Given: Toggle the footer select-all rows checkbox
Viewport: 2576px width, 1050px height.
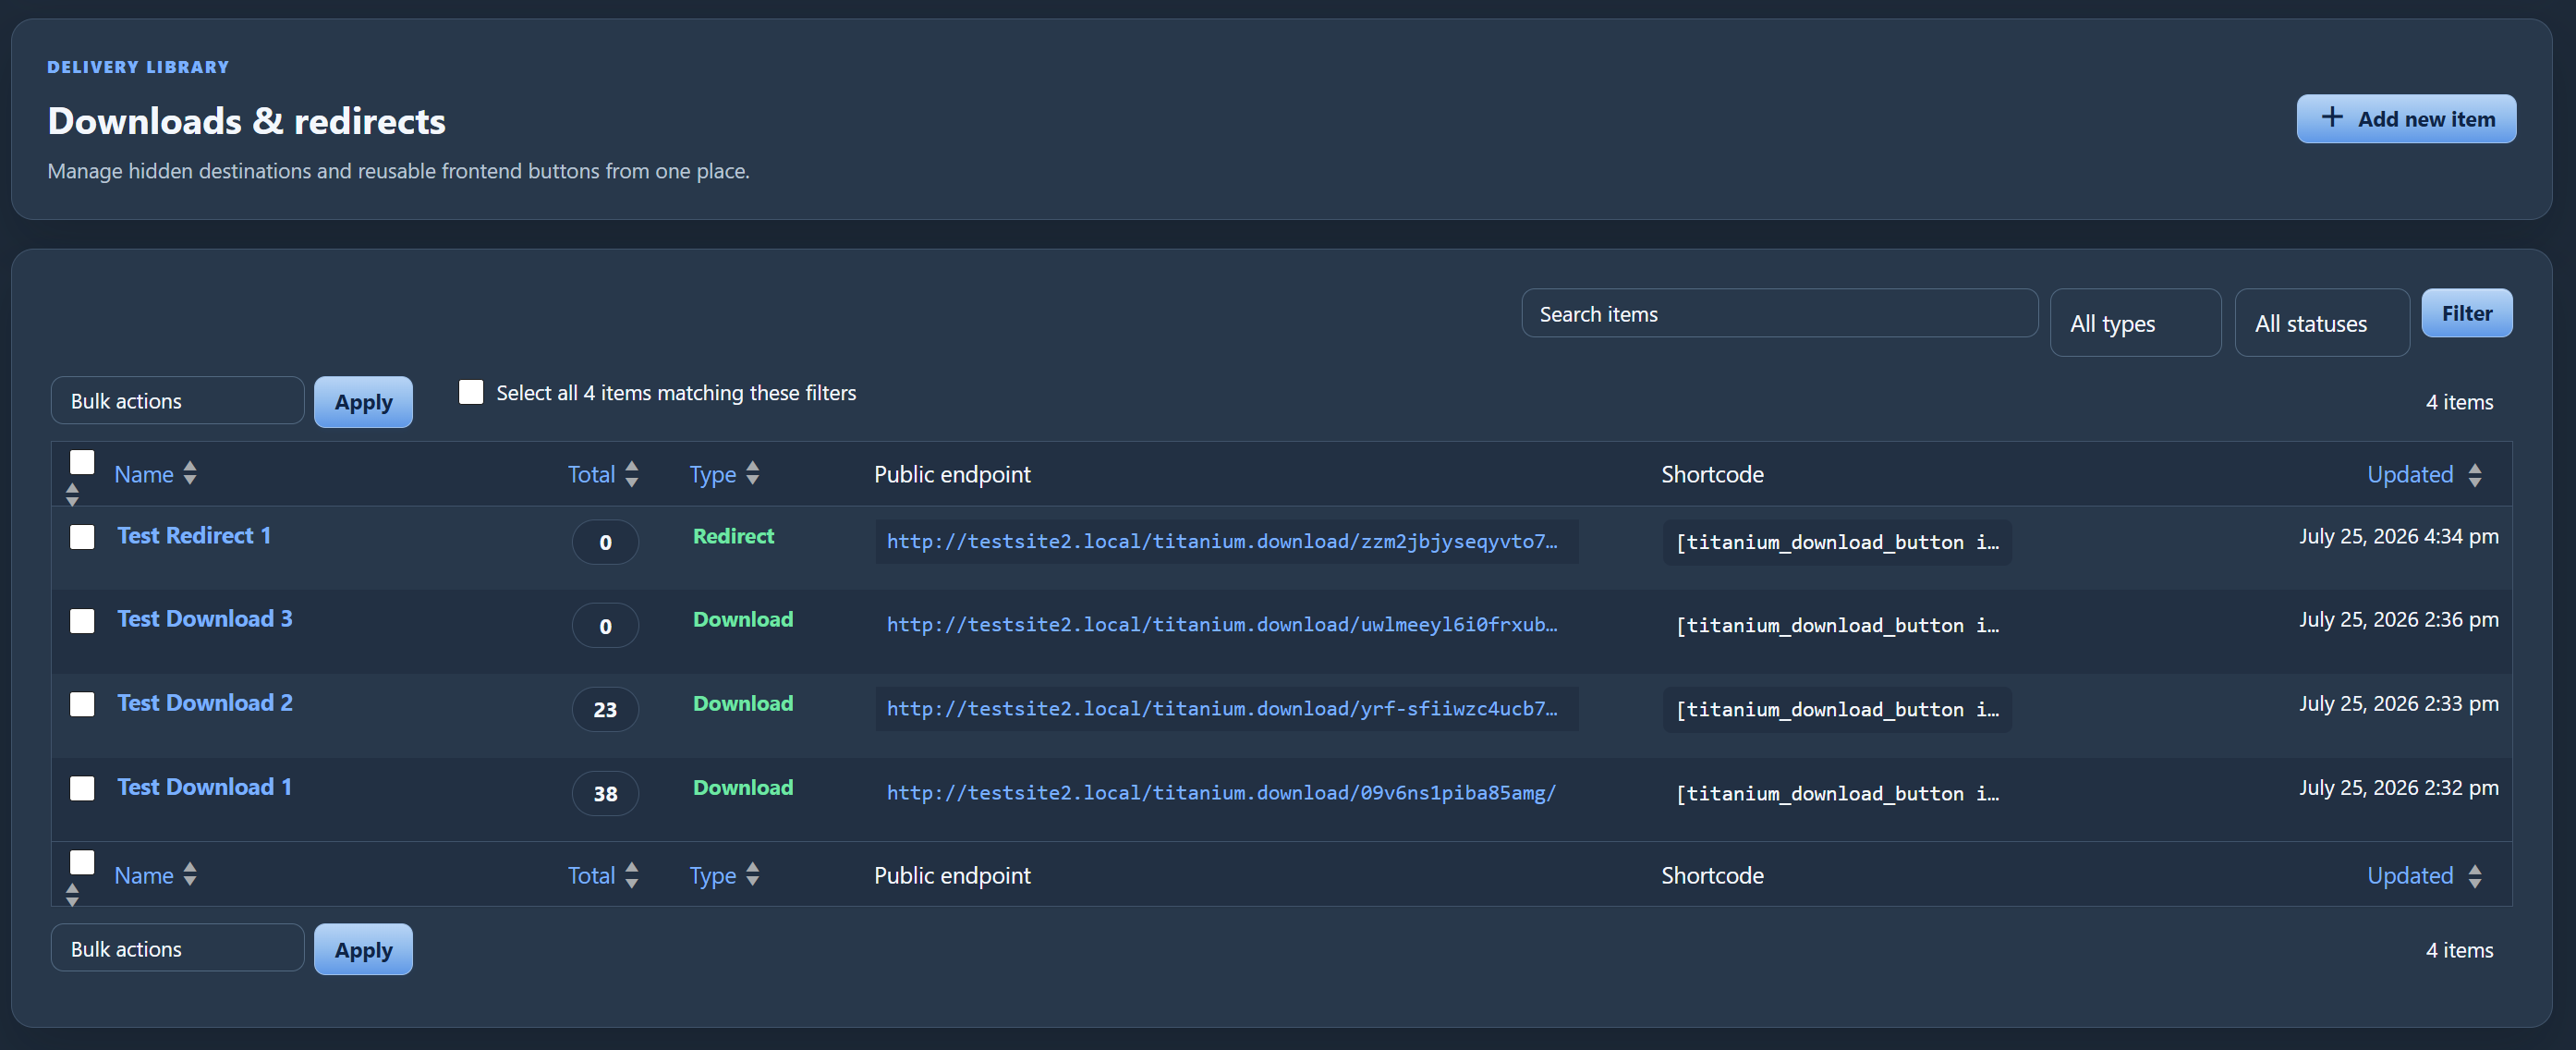Looking at the screenshot, I should tap(82, 862).
